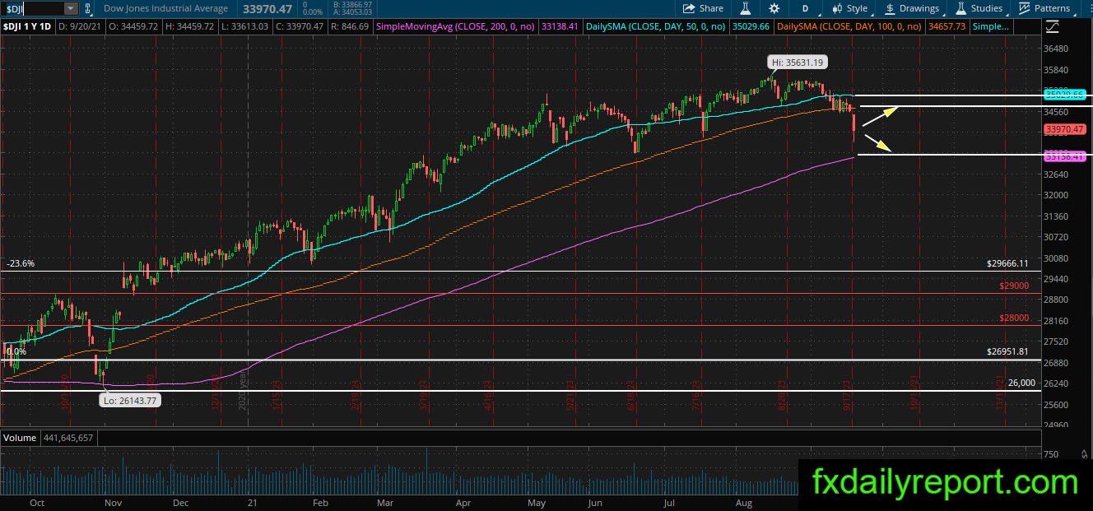Click the symbol link clipboard icon
This screenshot has width=1093, height=511.
pos(89,8)
